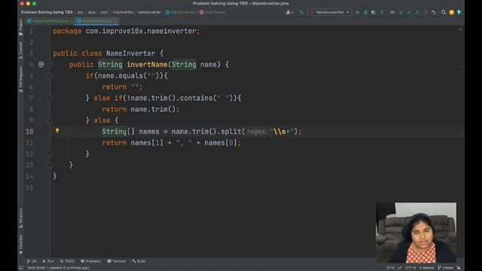Click the 'improve10x' breadcrumb
Image resolution: width=482 pixels, height=271 pixels.
point(123,12)
